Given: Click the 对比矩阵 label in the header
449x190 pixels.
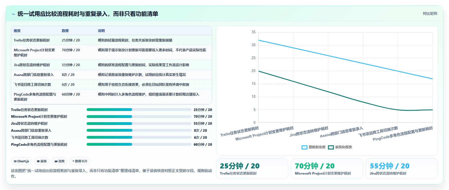Looking at the screenshot, I should point(430,13).
